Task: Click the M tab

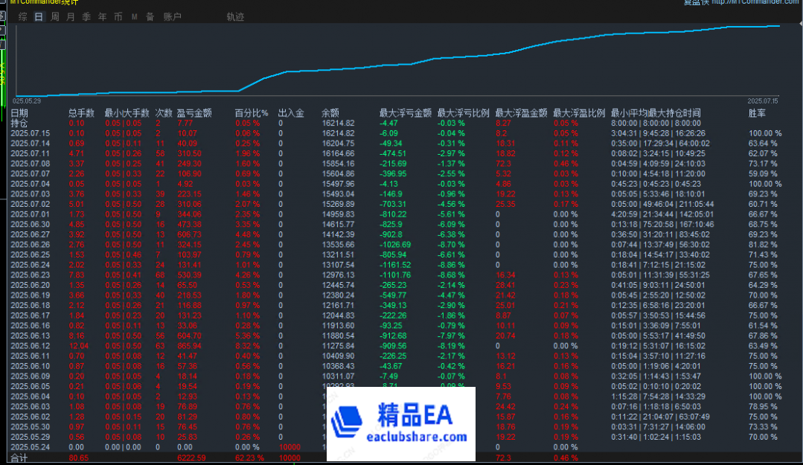Action: click(134, 16)
